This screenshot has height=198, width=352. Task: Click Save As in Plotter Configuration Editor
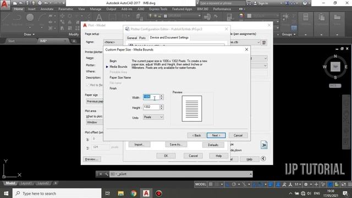[176, 145]
